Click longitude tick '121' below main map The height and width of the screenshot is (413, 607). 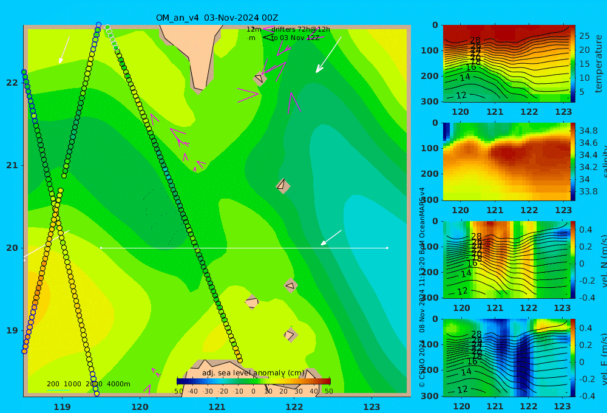pyautogui.click(x=217, y=407)
